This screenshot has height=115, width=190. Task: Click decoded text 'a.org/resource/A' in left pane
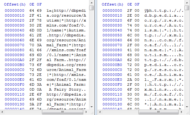66,15
